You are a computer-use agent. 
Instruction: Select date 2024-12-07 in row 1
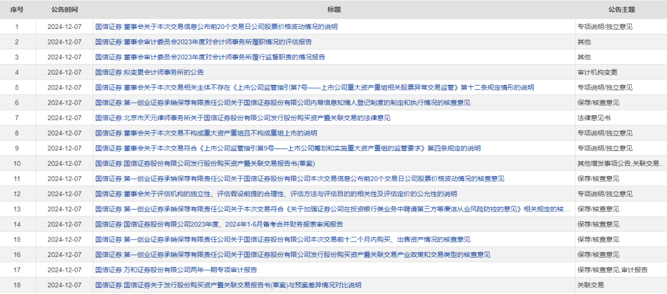pos(64,27)
